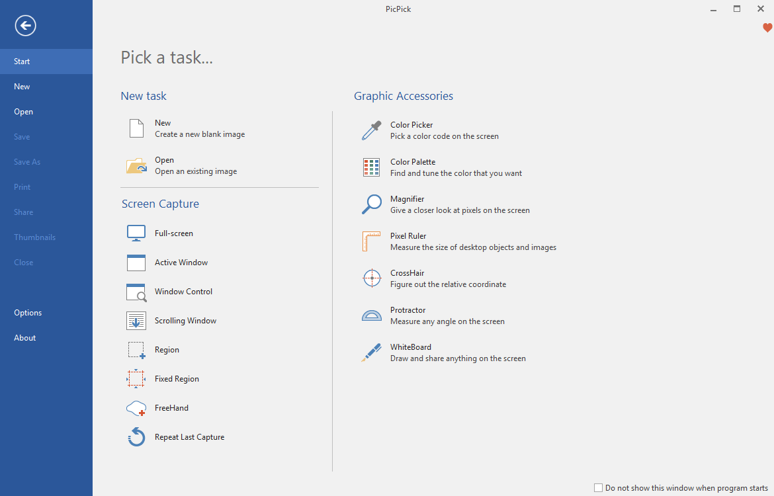Click the Open folder icon

[x=136, y=166]
